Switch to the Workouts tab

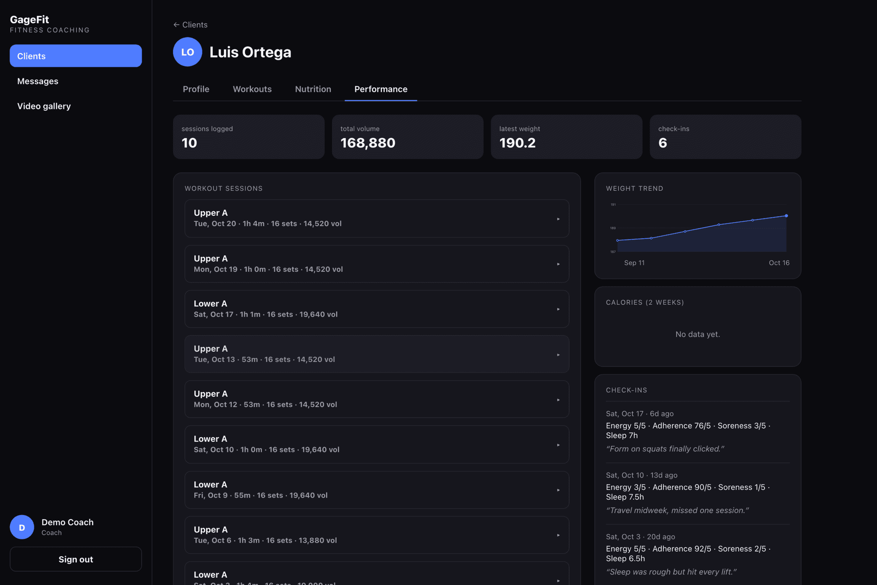tap(252, 89)
